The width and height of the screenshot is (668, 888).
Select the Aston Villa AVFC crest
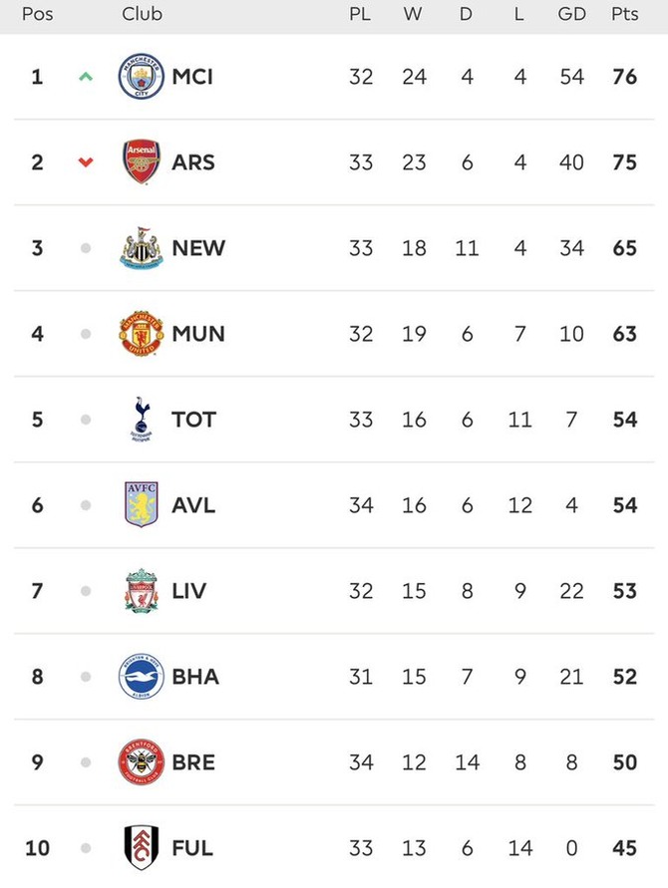[142, 504]
